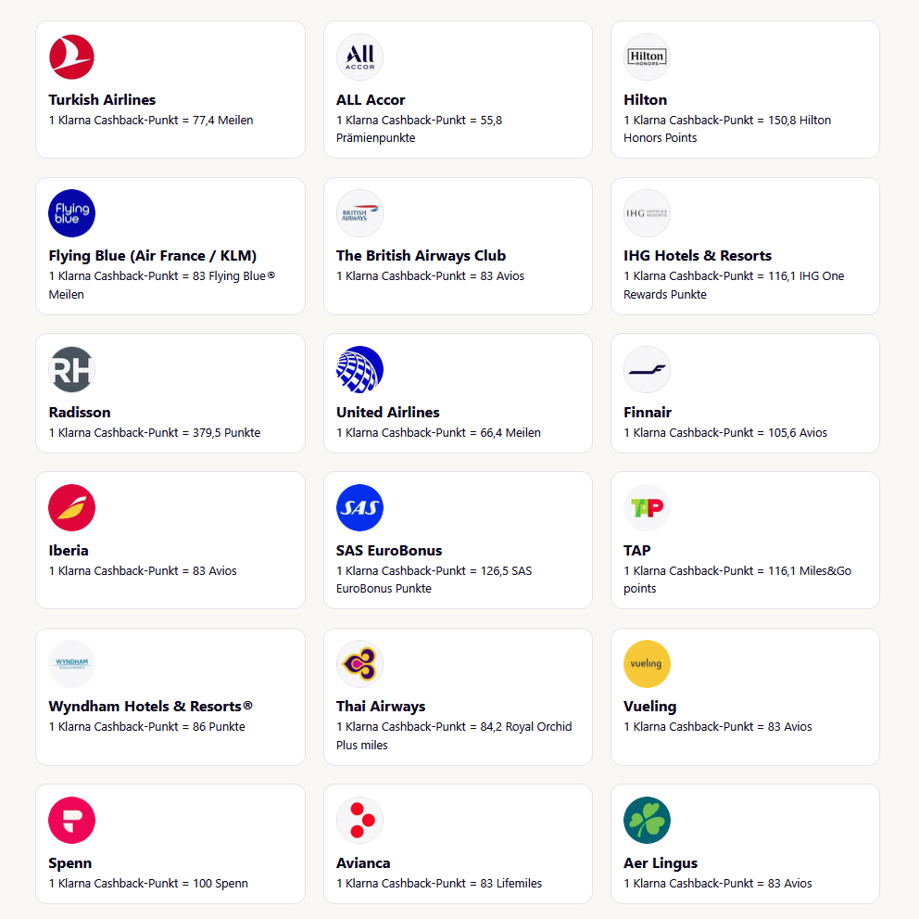Image resolution: width=919 pixels, height=919 pixels.
Task: Click the United Airlines globe logo
Action: pyautogui.click(x=359, y=369)
